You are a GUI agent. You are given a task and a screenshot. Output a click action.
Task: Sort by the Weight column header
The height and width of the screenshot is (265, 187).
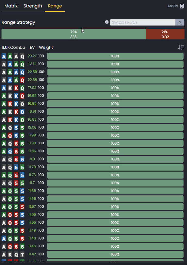click(46, 48)
